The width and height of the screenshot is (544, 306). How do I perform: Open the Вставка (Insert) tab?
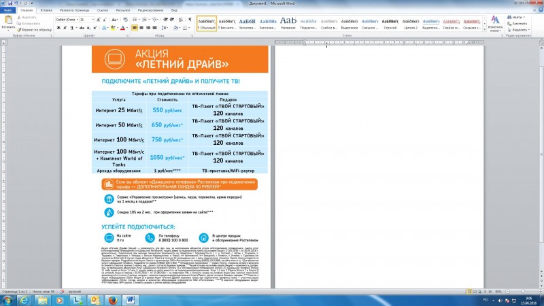coord(46,11)
